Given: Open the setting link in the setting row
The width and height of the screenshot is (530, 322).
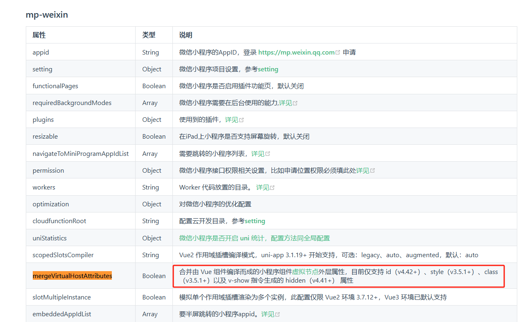Looking at the screenshot, I should tap(268, 69).
